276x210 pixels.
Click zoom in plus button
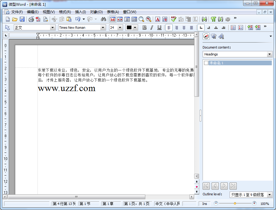[x=254, y=203]
